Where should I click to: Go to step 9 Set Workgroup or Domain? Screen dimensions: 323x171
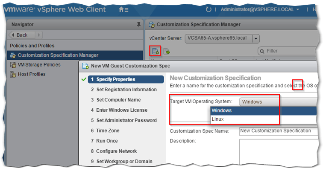(121, 162)
